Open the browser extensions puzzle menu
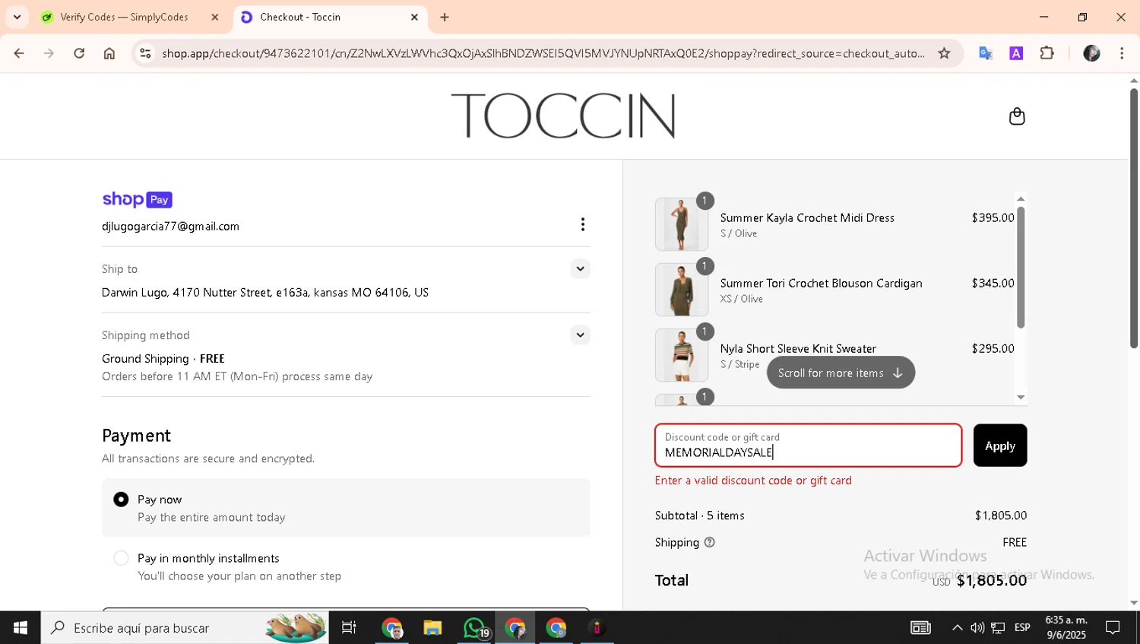The width and height of the screenshot is (1140, 644). point(1047,53)
